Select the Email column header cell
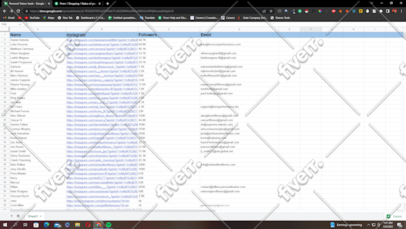Viewport: 406px width, 229px height. click(x=239, y=35)
